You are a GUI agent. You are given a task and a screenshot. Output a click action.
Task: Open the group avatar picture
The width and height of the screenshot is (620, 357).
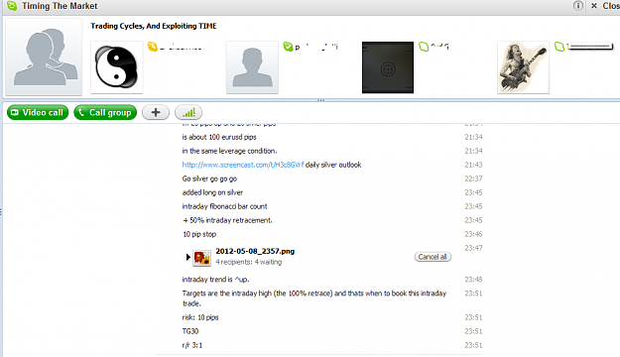point(44,57)
